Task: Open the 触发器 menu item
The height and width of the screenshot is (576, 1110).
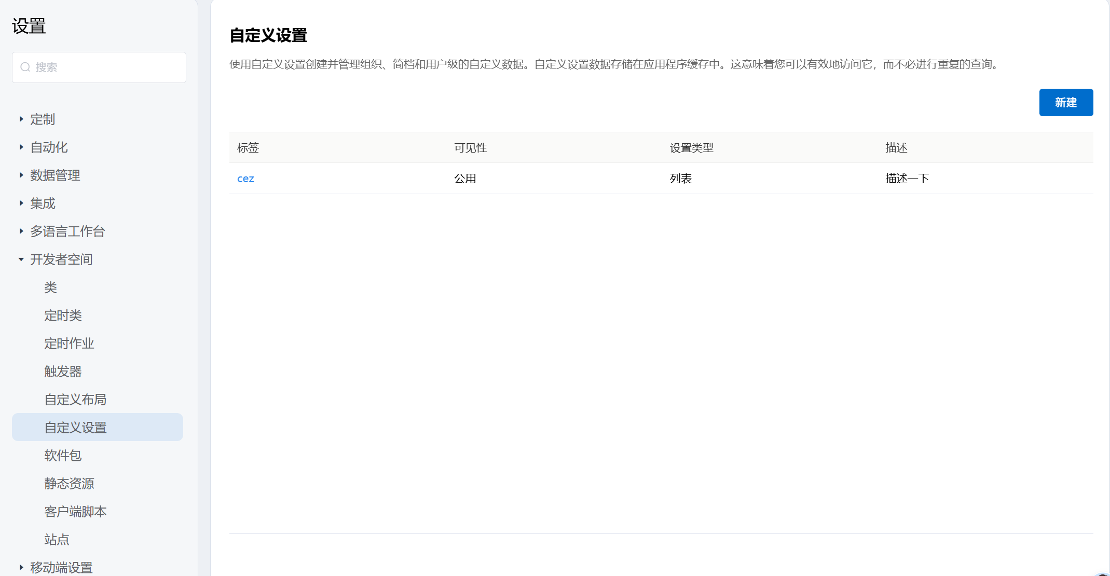Action: [x=63, y=372]
